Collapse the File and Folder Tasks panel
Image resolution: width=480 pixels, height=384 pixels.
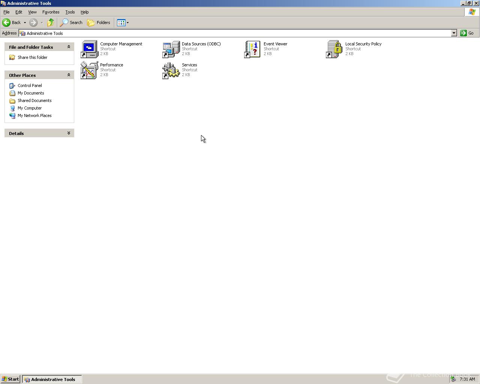pyautogui.click(x=69, y=47)
